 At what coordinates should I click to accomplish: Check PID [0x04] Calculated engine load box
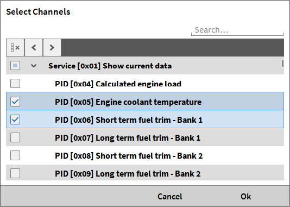pyautogui.click(x=15, y=84)
